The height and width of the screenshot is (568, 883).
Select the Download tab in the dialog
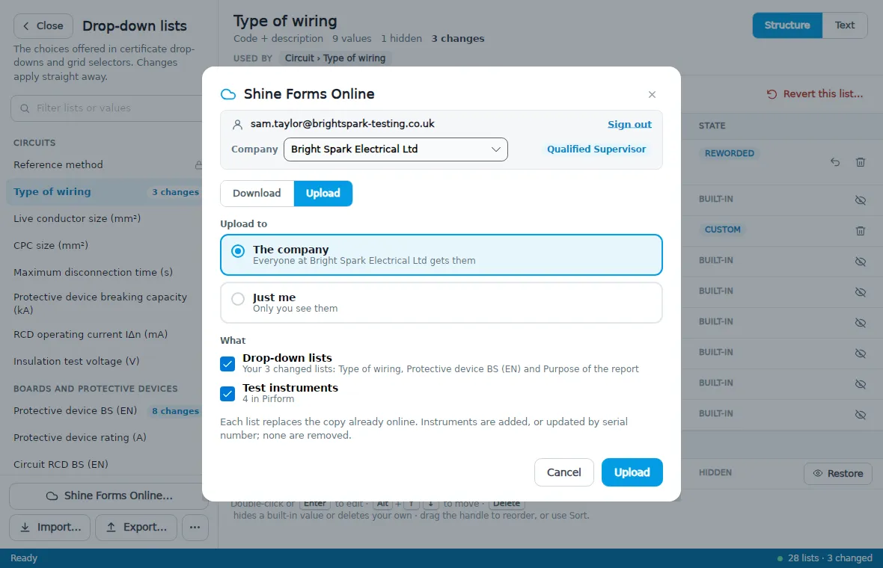pyautogui.click(x=257, y=194)
